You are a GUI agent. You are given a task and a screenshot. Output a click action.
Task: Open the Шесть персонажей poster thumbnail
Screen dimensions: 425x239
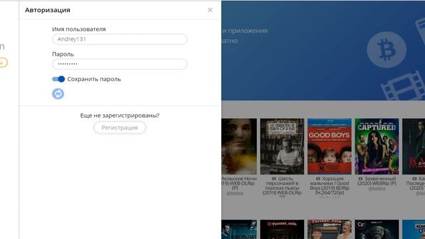[282, 146]
